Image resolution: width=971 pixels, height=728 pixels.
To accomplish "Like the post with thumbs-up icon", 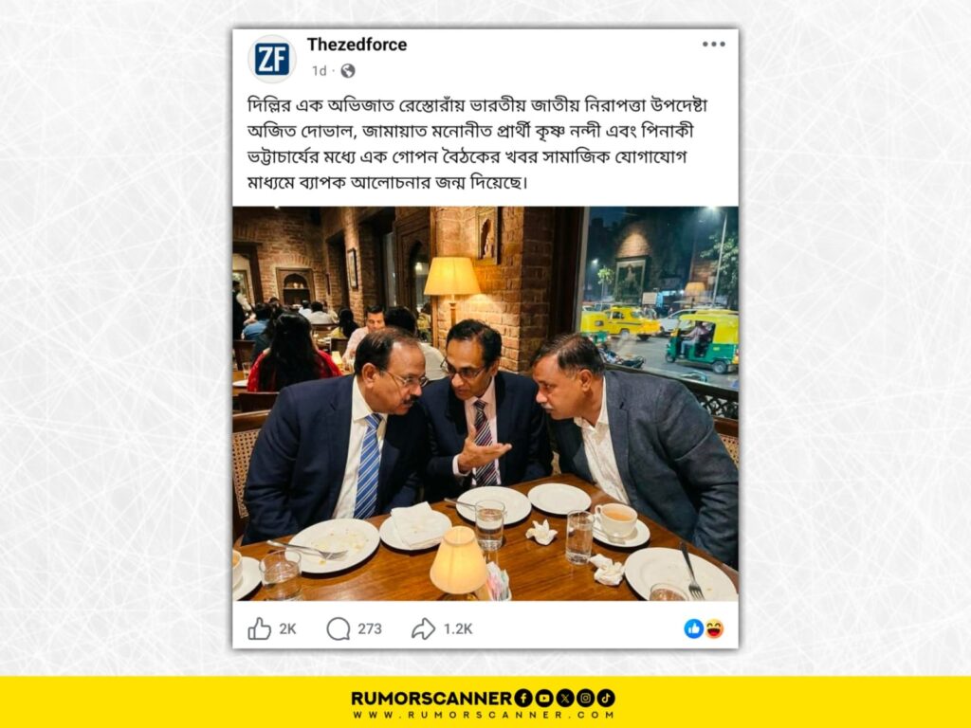I will 260,629.
